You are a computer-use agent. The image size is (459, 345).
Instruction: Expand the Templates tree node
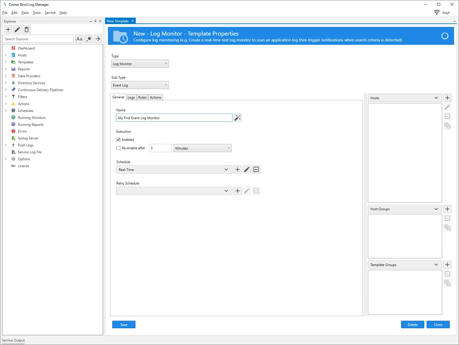tap(6, 62)
